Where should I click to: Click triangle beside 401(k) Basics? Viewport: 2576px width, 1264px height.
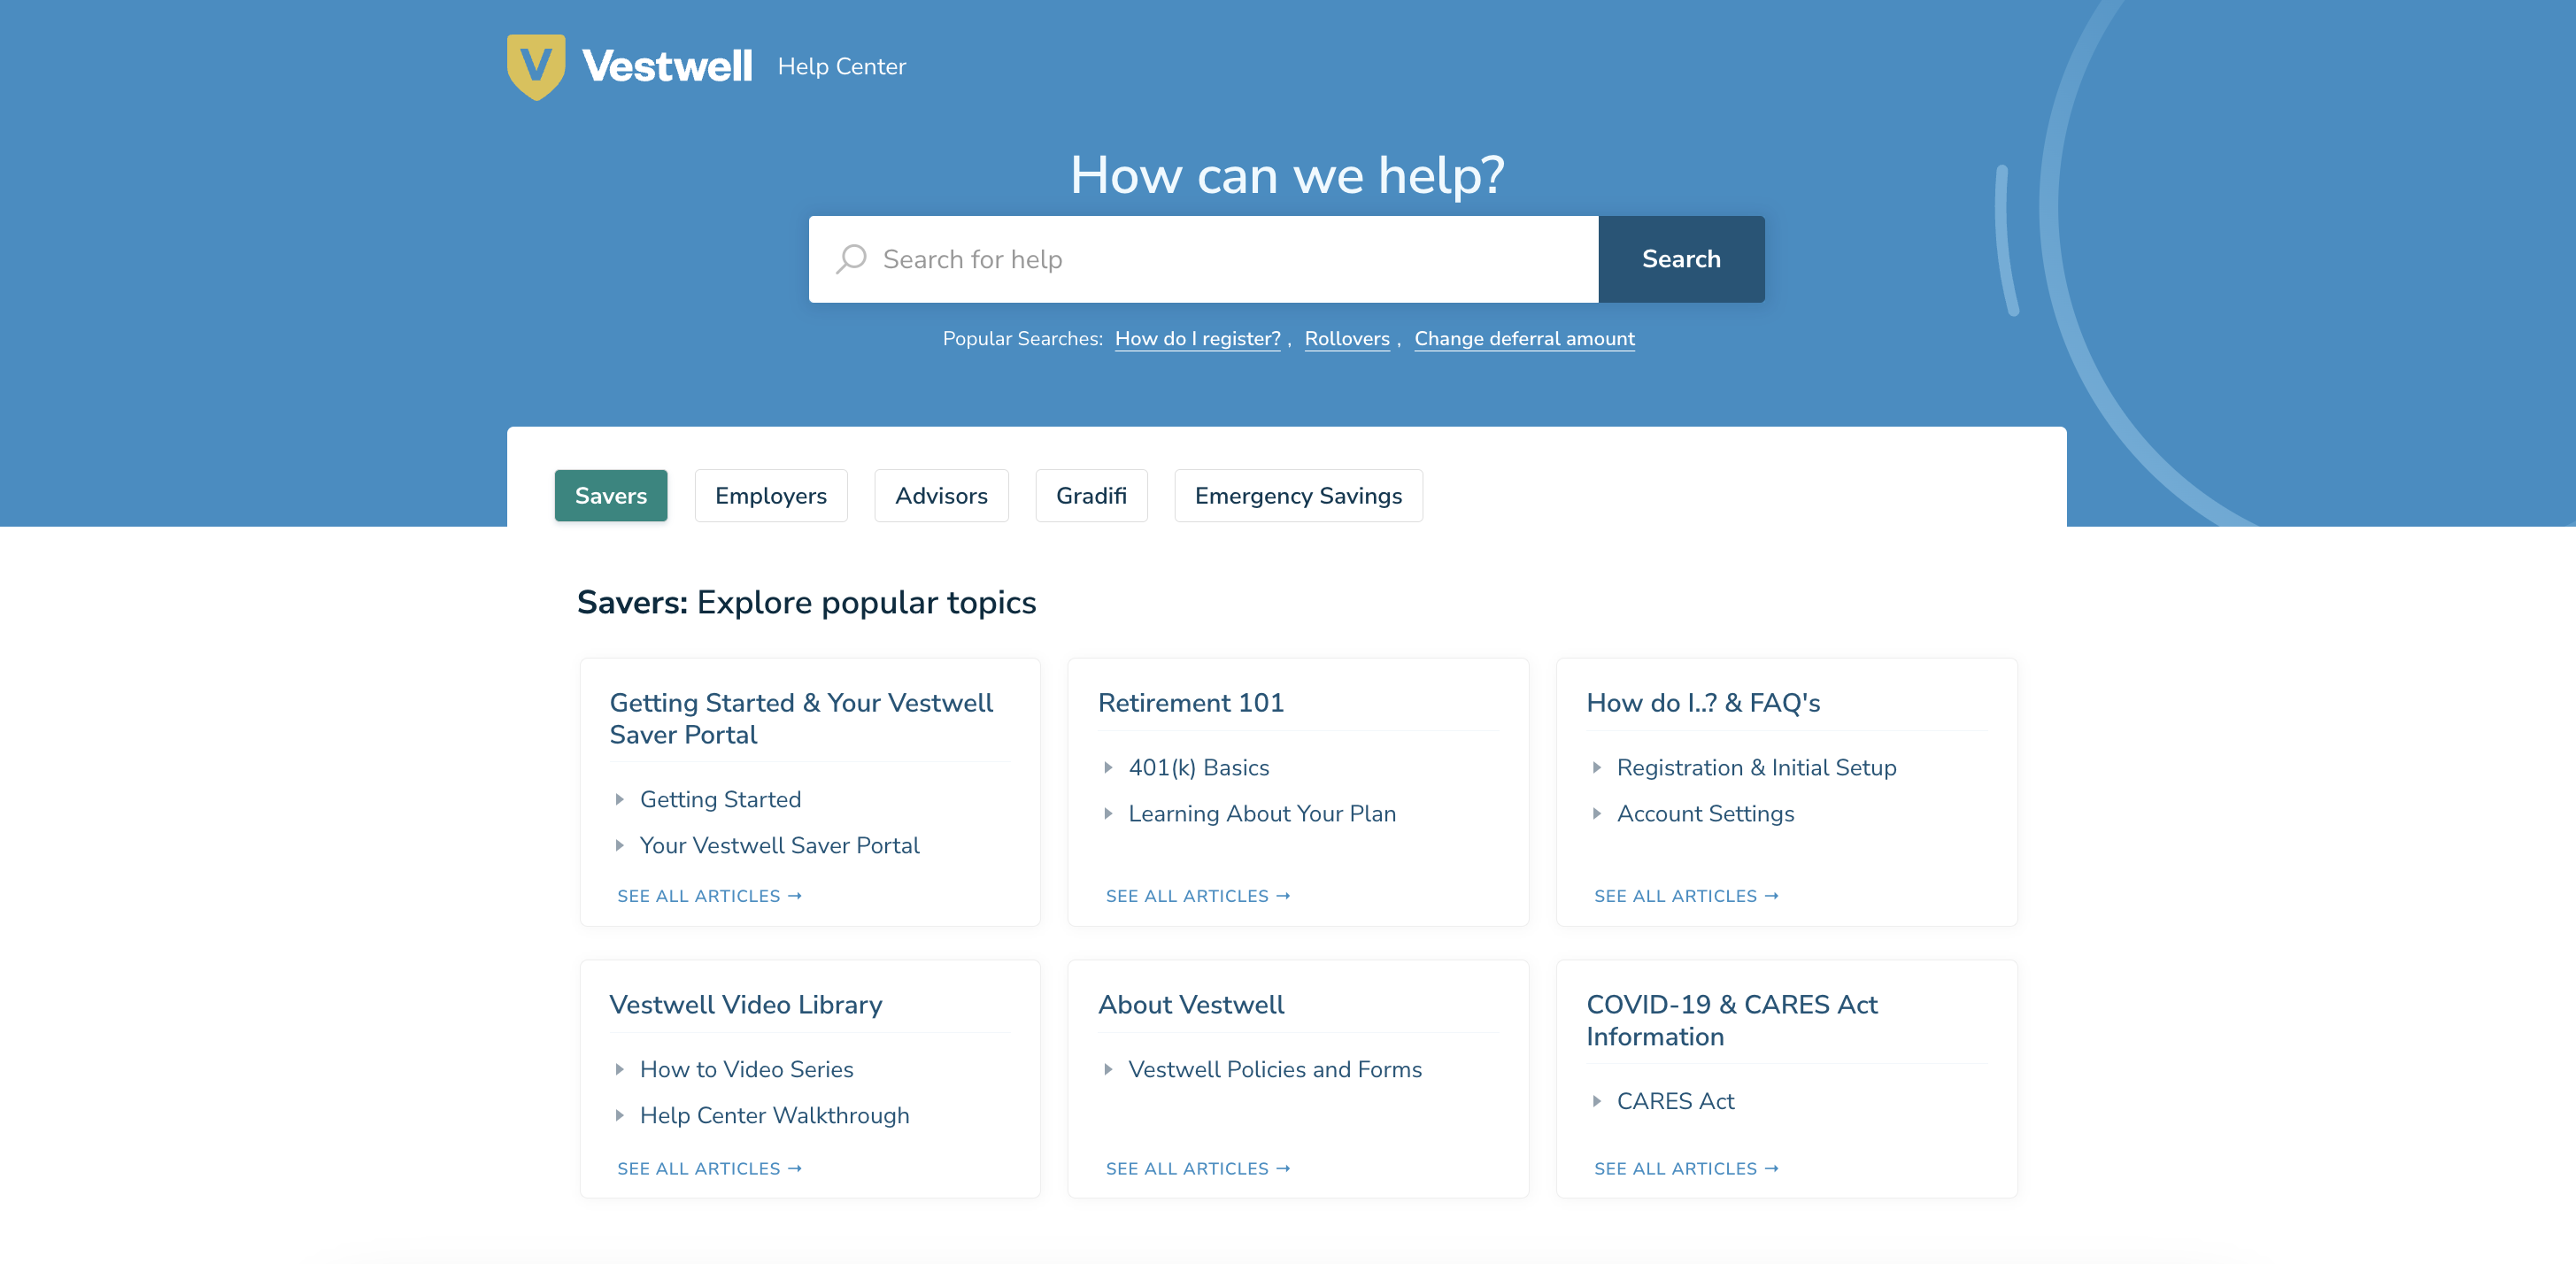[1107, 767]
